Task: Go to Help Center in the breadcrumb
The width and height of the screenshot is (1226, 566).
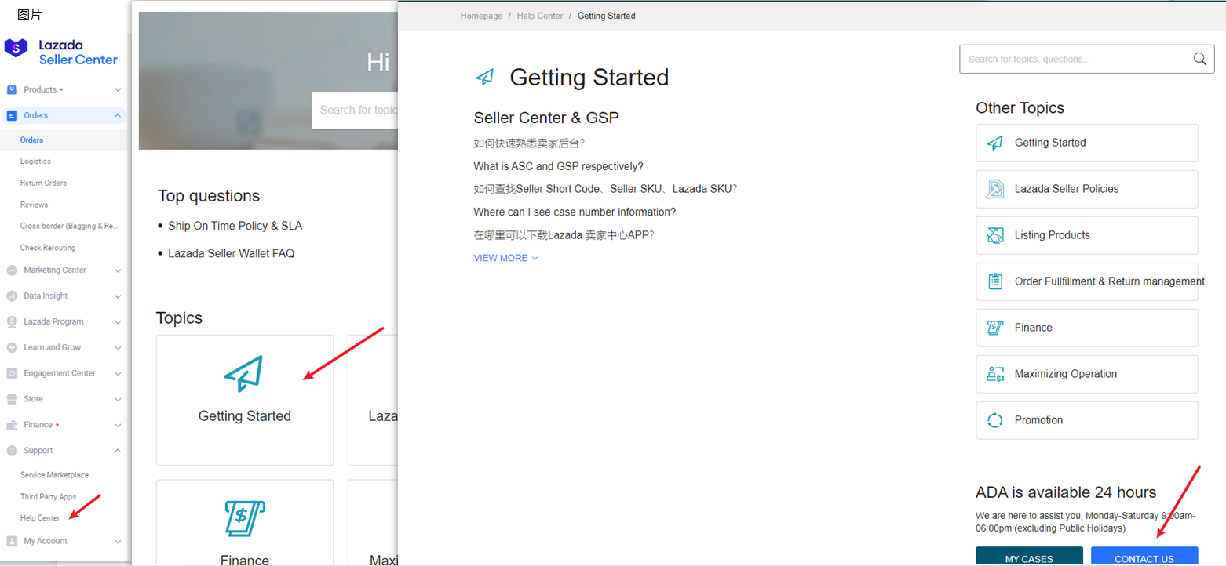Action: [540, 16]
